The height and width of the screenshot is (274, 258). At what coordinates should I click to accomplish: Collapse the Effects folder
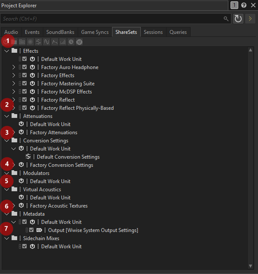click(6, 51)
